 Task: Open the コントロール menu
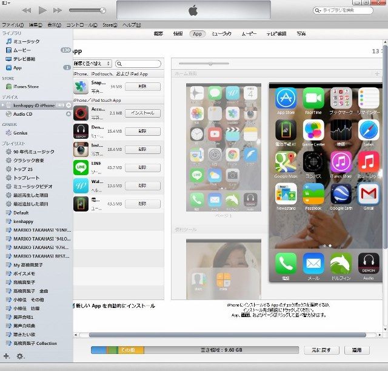[x=82, y=25]
